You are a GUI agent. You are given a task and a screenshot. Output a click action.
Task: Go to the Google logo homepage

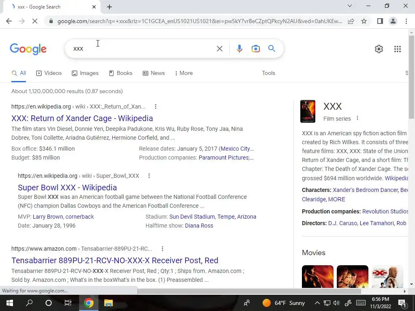pos(28,49)
